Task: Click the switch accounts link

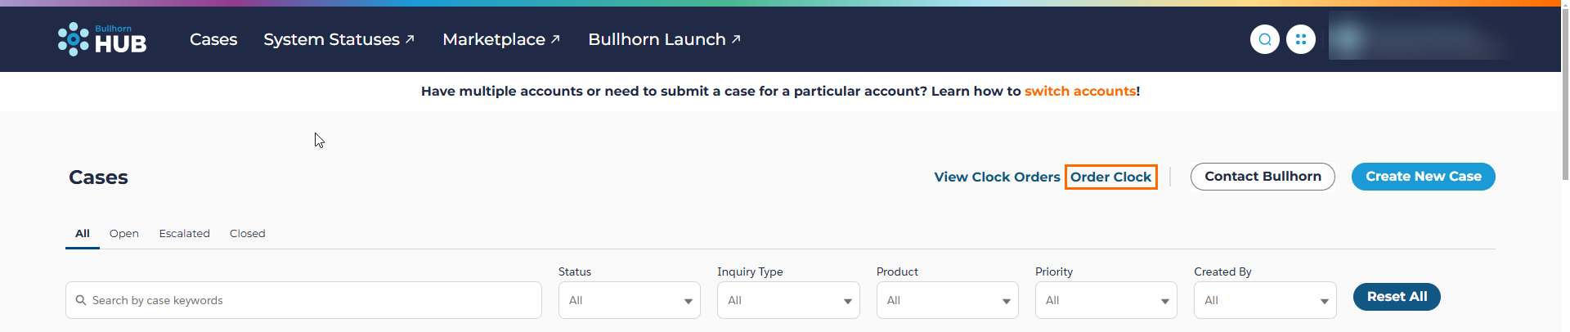Action: tap(1080, 92)
